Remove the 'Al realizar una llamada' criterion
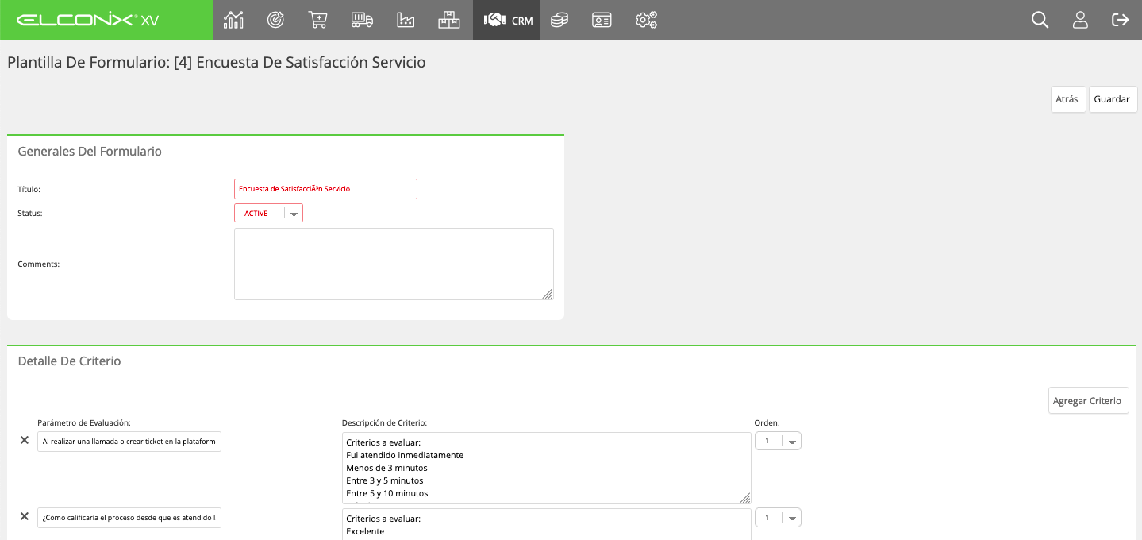 25,440
